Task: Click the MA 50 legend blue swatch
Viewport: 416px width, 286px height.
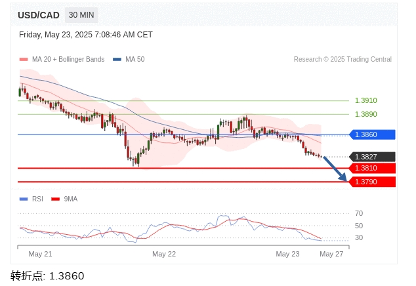Action: 117,59
